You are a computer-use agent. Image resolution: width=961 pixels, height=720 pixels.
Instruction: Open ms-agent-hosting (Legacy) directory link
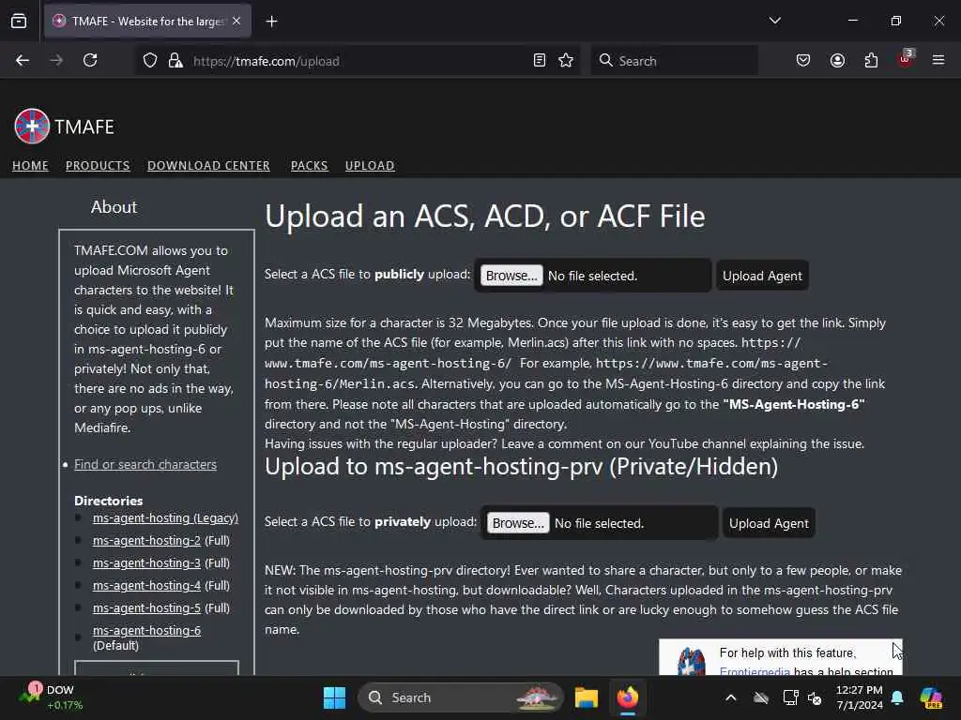click(165, 517)
